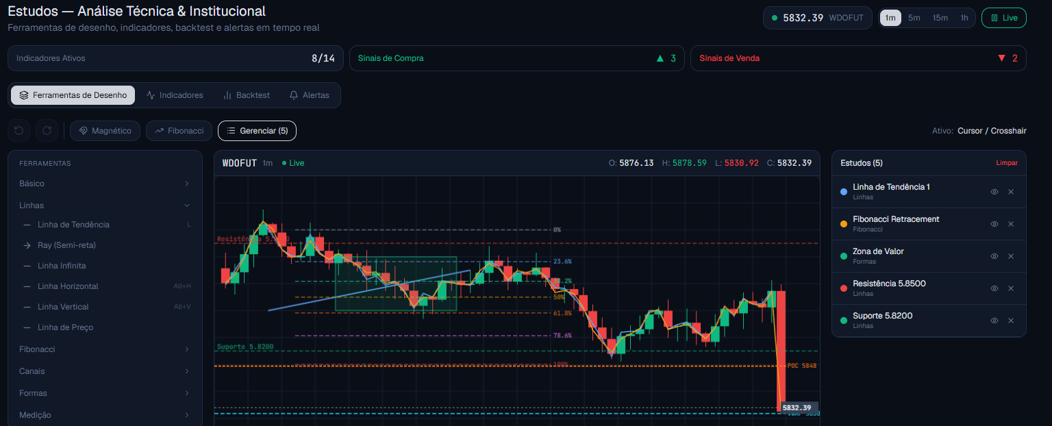Remove Suporte 5.8200 study
Viewport: 1052px width, 426px height.
(1011, 321)
